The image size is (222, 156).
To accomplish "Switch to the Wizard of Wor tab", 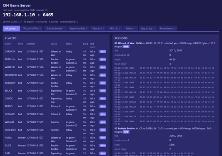I will click(32, 28).
